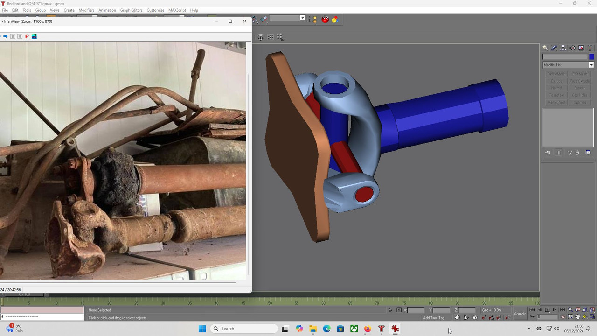597x336 pixels.
Task: Toggle the Animate button
Action: coord(520,314)
